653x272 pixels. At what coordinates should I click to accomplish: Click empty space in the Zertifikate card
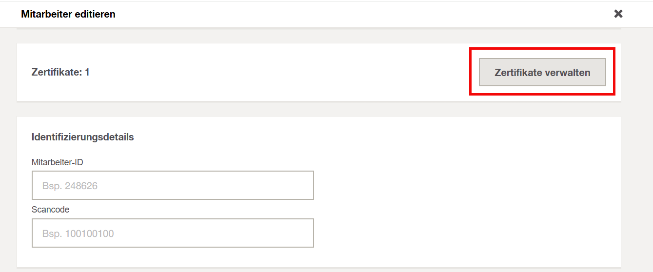coord(278,72)
